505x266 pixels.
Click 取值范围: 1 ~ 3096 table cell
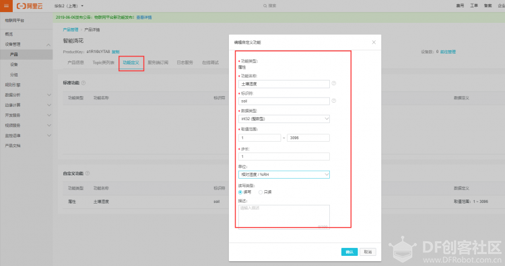point(471,202)
